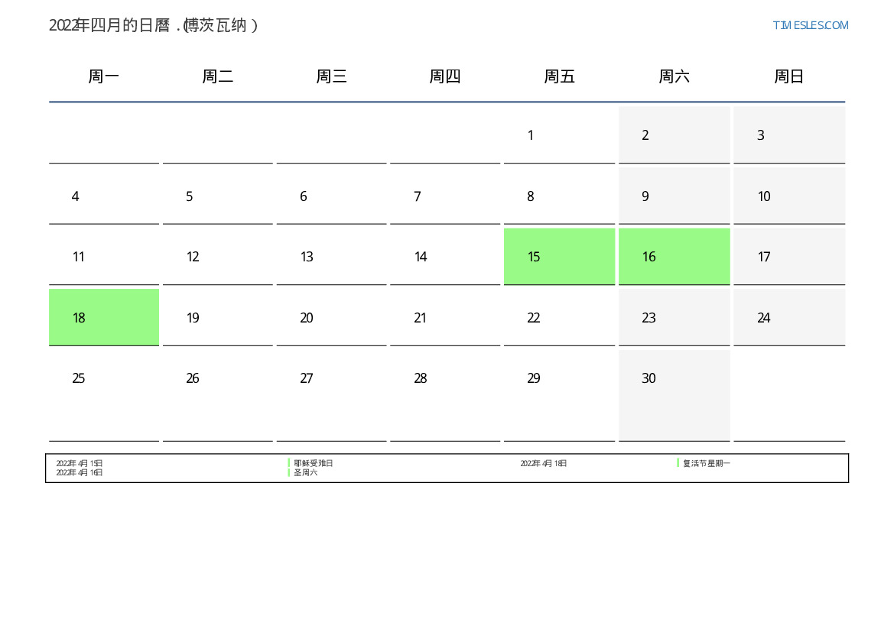Select the 周日 column header

coord(788,76)
